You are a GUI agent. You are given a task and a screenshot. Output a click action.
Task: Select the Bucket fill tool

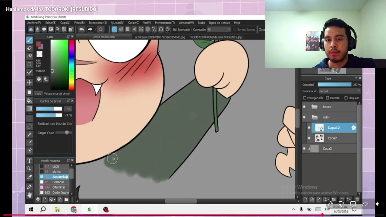pos(29,100)
